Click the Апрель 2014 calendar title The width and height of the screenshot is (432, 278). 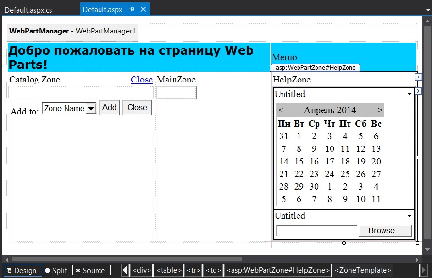pos(330,110)
